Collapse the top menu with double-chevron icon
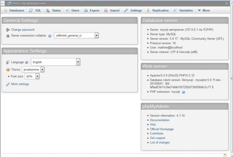233x157 pixels. point(226,4)
